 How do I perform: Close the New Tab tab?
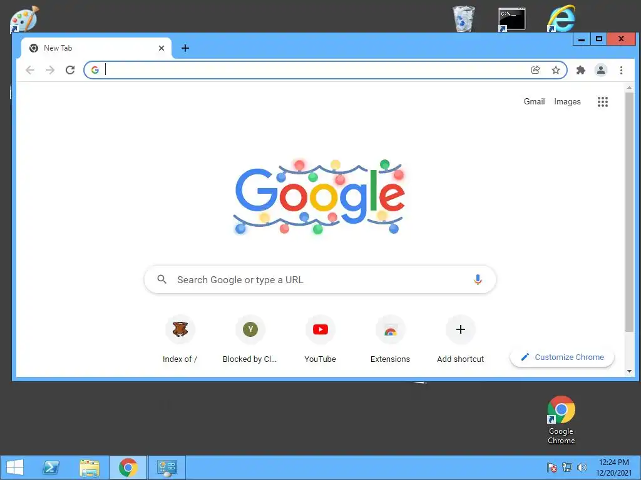click(162, 48)
